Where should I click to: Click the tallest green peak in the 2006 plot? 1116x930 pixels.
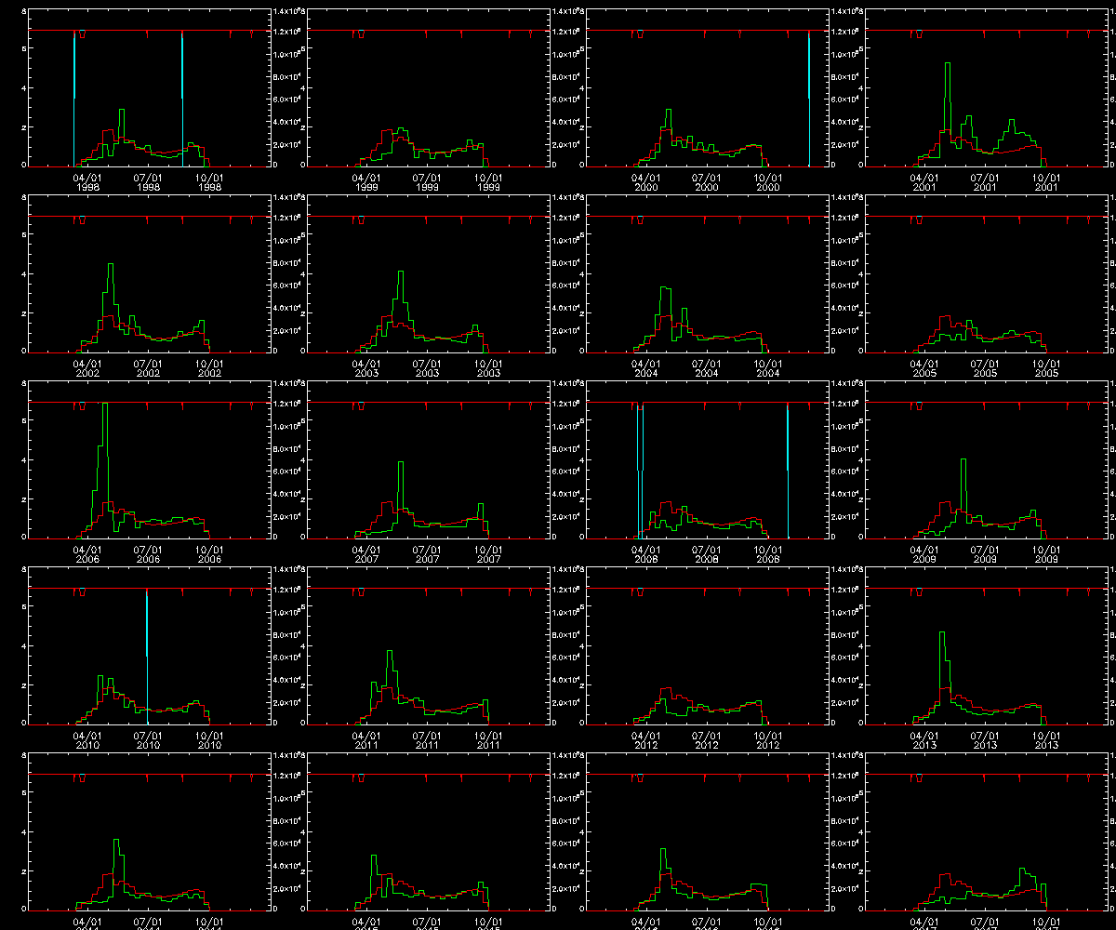(x=104, y=405)
